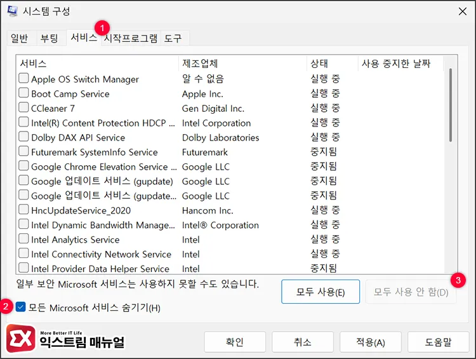Tick Intel Dynamic Bandwidth Management checkbox
This screenshot has width=476, height=359.
tap(23, 224)
